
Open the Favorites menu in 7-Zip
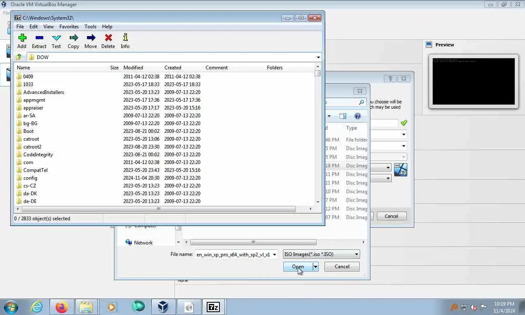click(x=69, y=27)
